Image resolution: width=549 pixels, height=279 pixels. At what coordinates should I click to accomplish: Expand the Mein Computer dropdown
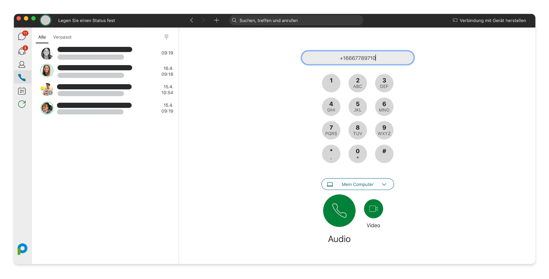click(x=357, y=184)
